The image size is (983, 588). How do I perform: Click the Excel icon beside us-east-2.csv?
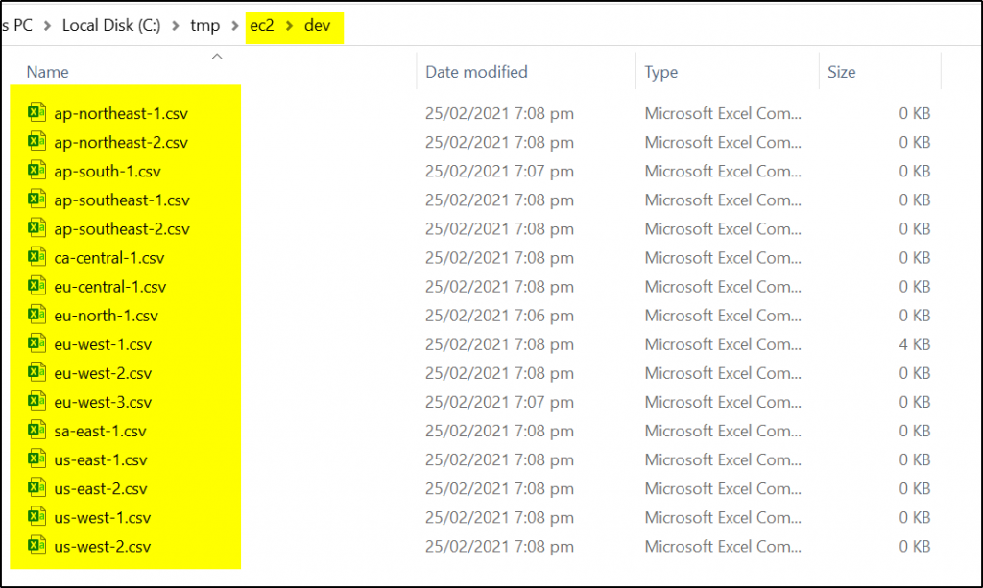[36, 488]
